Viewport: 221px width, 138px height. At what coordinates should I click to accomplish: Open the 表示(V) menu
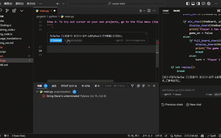(x=31, y=4)
